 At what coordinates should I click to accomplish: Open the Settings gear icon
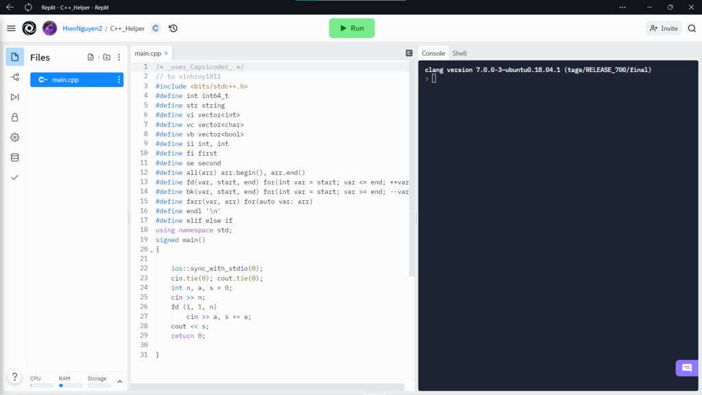pyautogui.click(x=15, y=137)
